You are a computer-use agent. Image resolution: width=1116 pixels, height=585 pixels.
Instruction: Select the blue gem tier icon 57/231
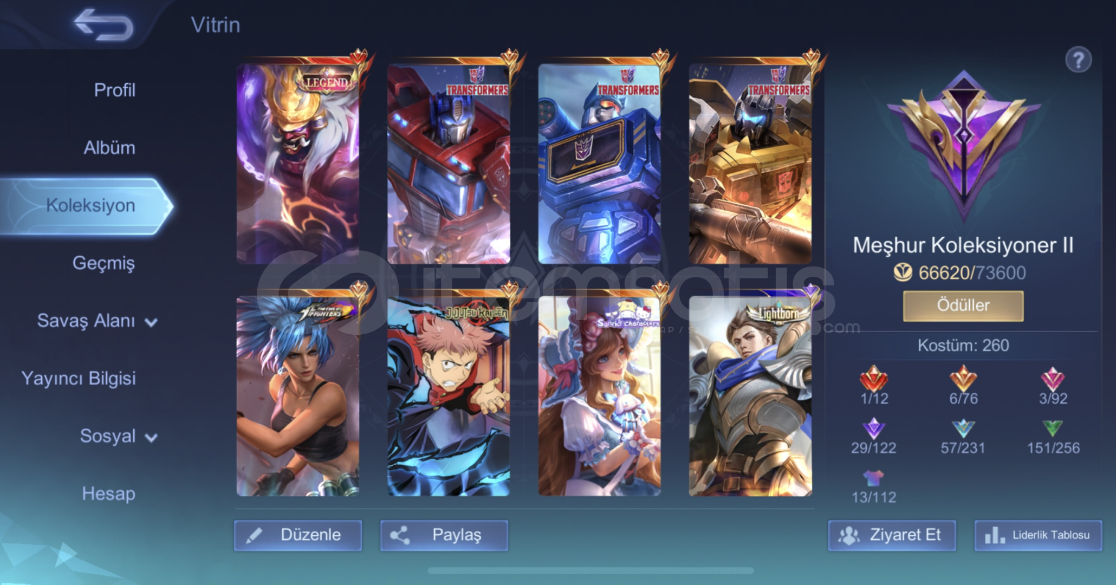[963, 428]
